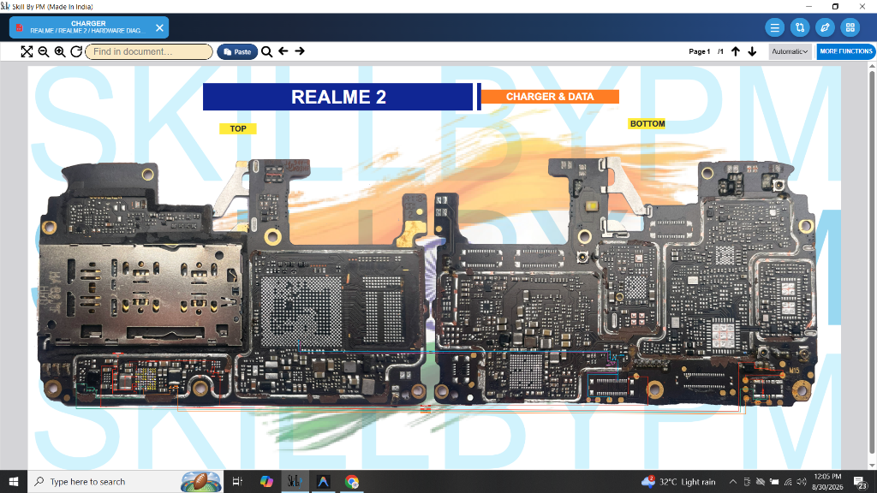877x493 pixels.
Task: Rotate the document with the circular arrow
Action: click(76, 51)
